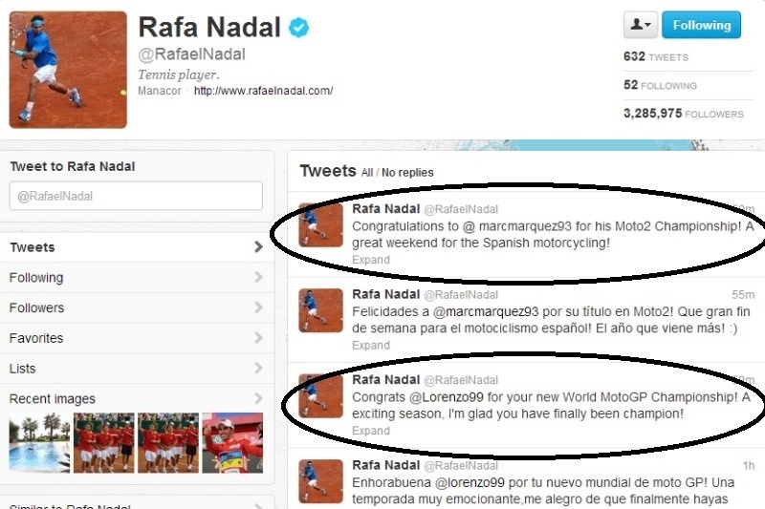
Task: Click the chevron next to Followers
Action: pos(258,308)
